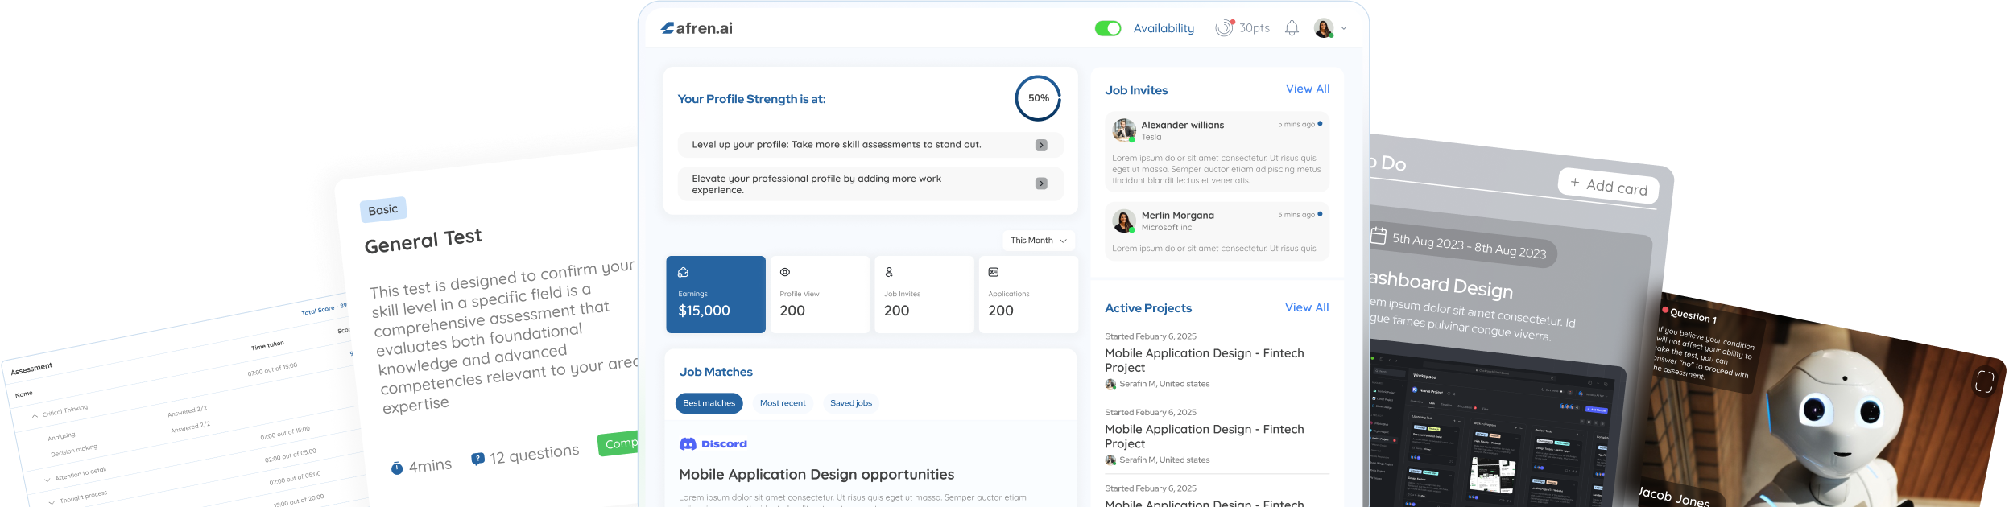Click 'Job Invites' panel heading

(1136, 90)
